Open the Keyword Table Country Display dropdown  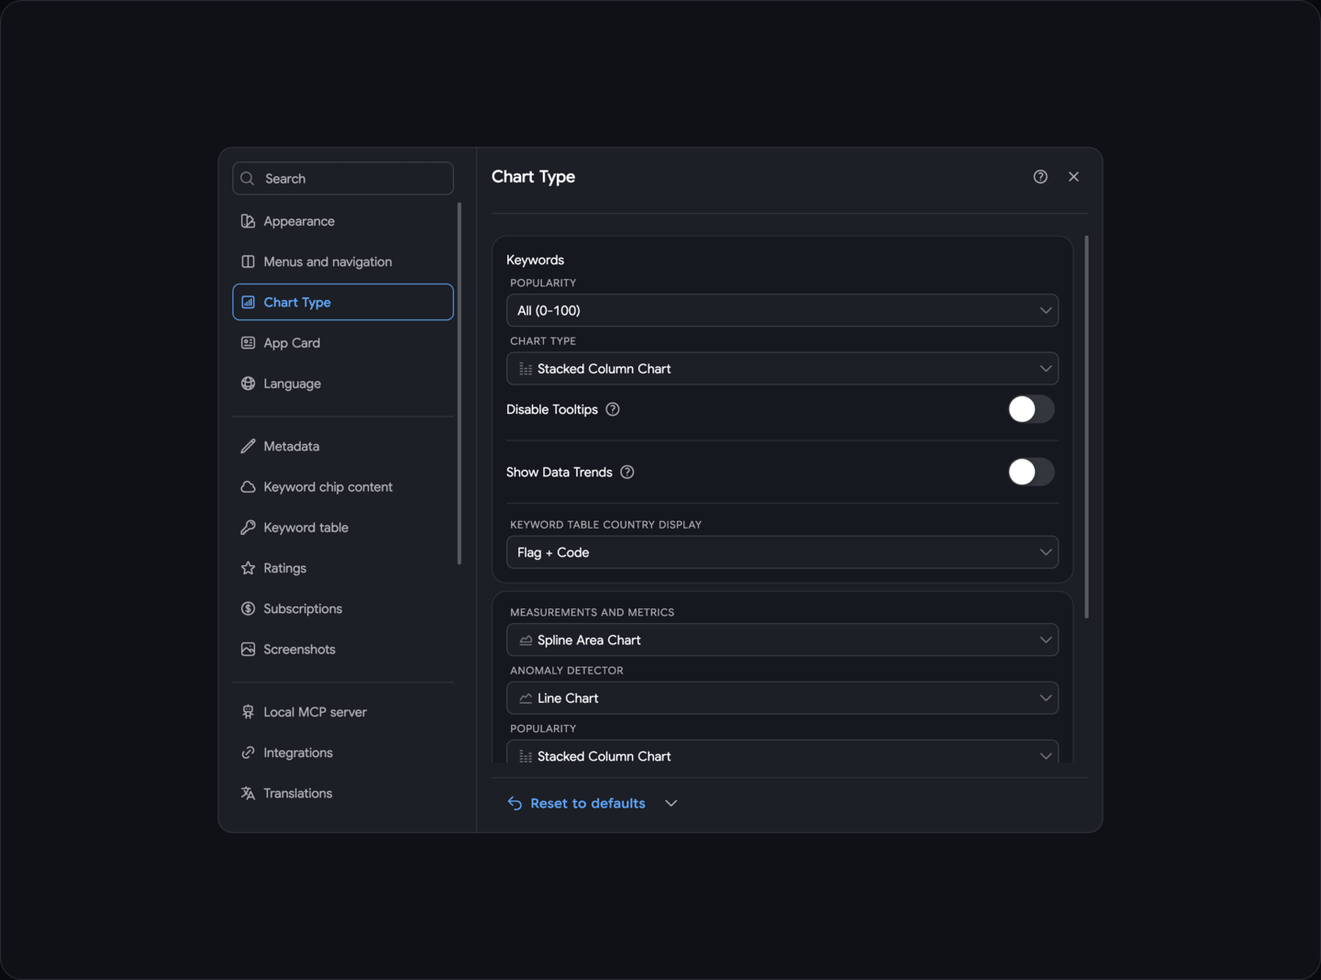coord(783,552)
